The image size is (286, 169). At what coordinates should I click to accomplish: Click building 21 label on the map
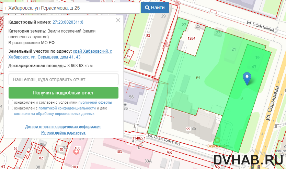pyautogui.click(x=234, y=49)
